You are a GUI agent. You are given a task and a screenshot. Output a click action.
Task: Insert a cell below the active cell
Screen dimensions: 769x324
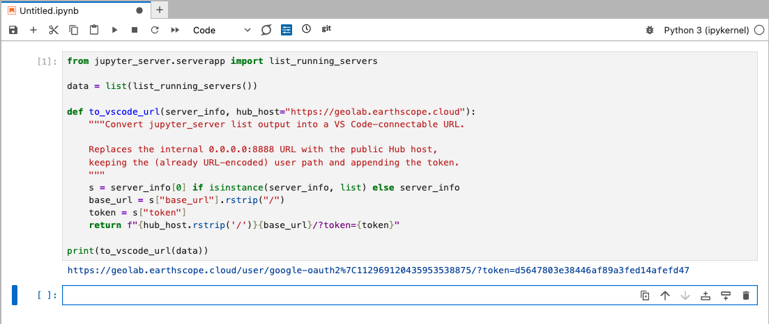coord(726,295)
